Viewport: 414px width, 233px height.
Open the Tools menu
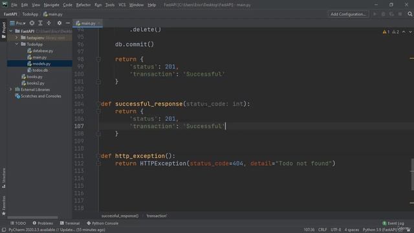tap(110, 5)
